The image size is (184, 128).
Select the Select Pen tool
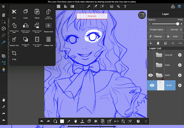coord(95,6)
